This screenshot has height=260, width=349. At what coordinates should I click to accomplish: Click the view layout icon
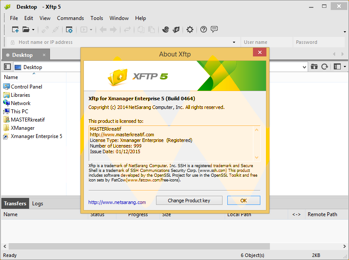337,66
